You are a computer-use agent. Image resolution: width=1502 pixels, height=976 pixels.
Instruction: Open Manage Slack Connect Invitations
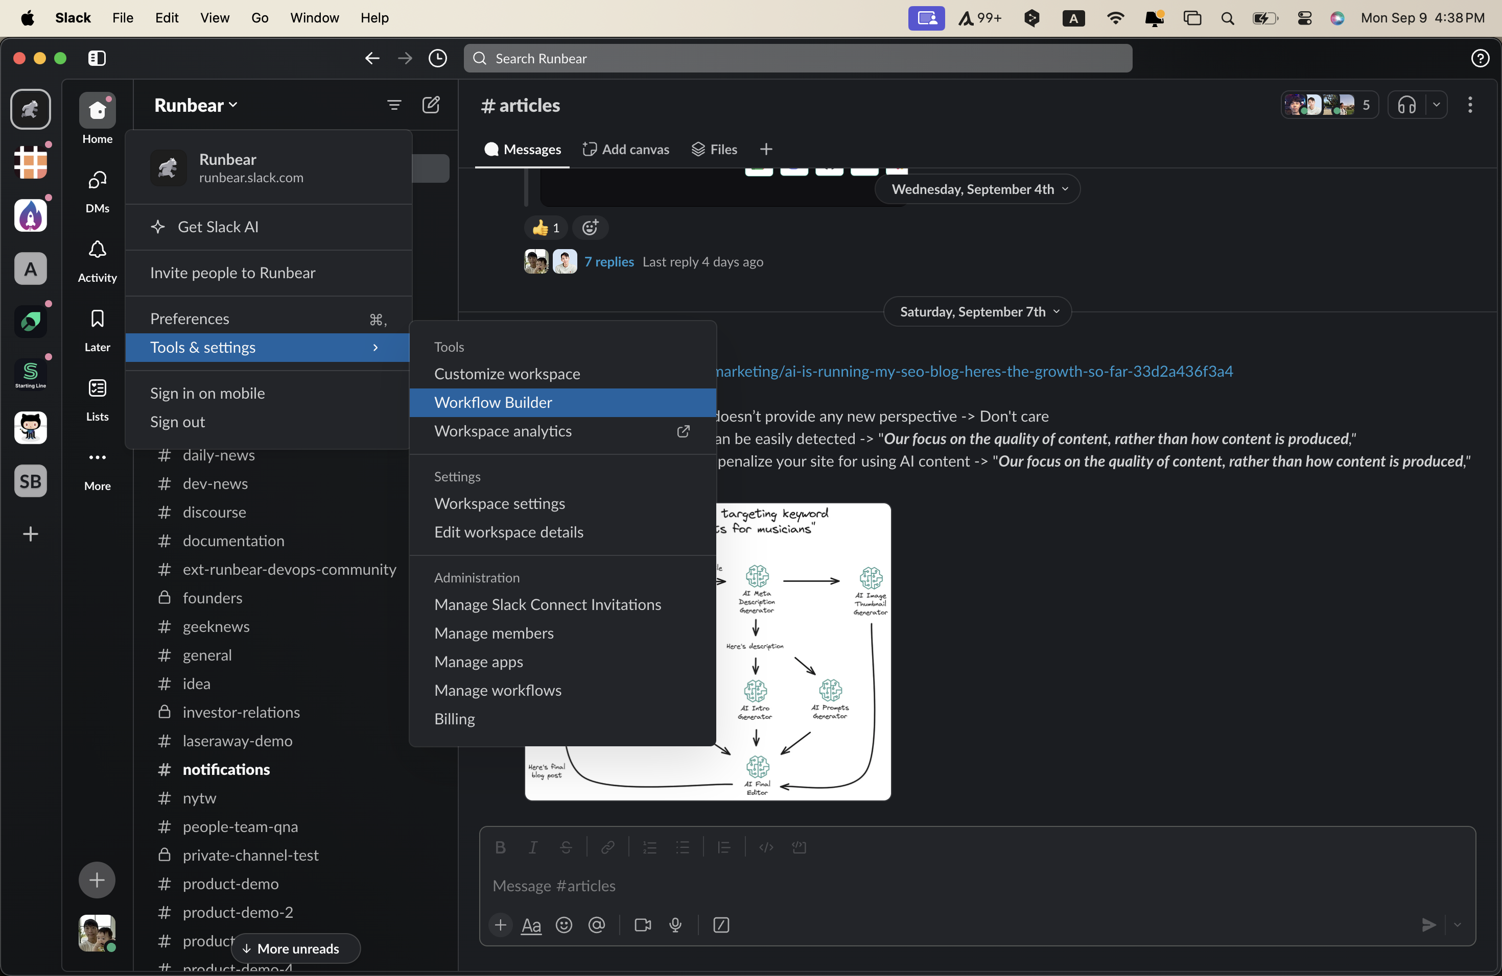coord(562,605)
